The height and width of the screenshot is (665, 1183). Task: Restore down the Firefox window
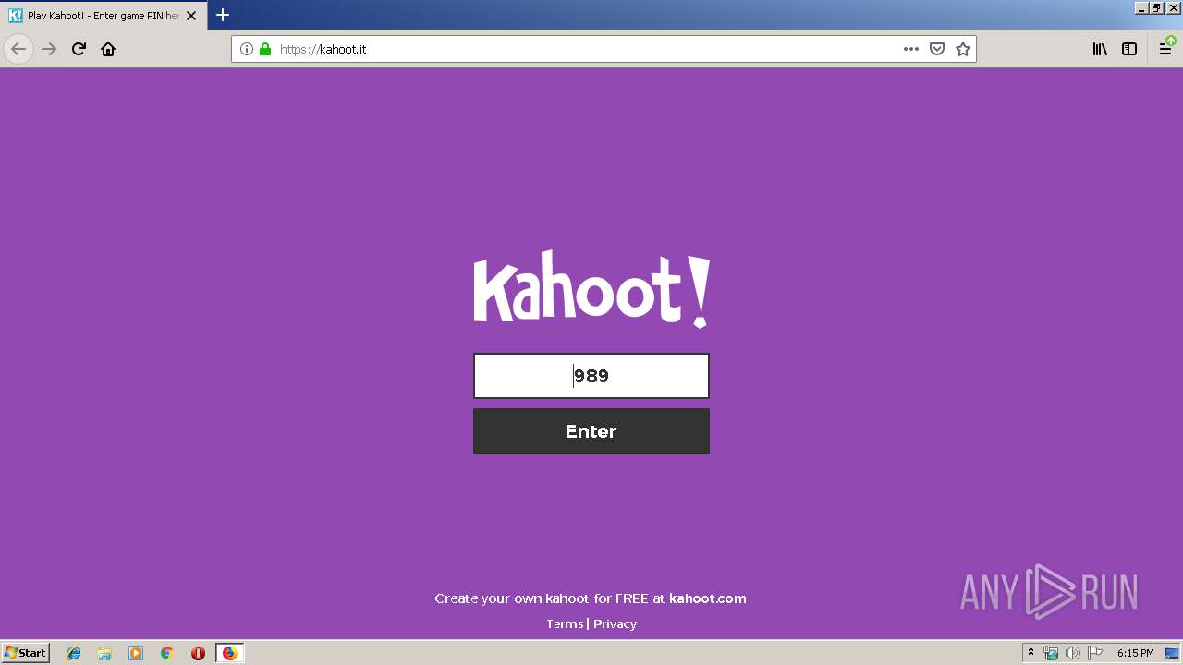click(x=1157, y=7)
